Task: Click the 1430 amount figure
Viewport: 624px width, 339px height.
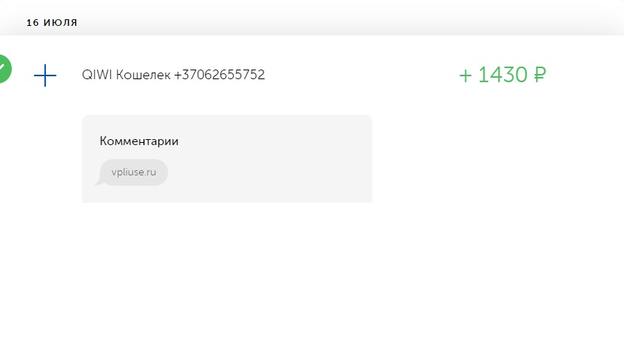Action: [503, 75]
